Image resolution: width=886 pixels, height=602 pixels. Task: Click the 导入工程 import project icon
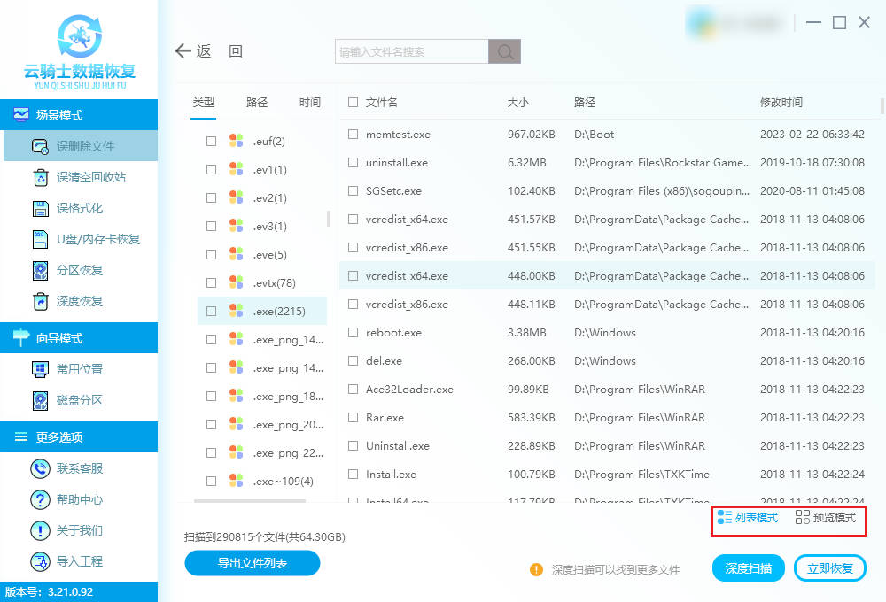(40, 561)
